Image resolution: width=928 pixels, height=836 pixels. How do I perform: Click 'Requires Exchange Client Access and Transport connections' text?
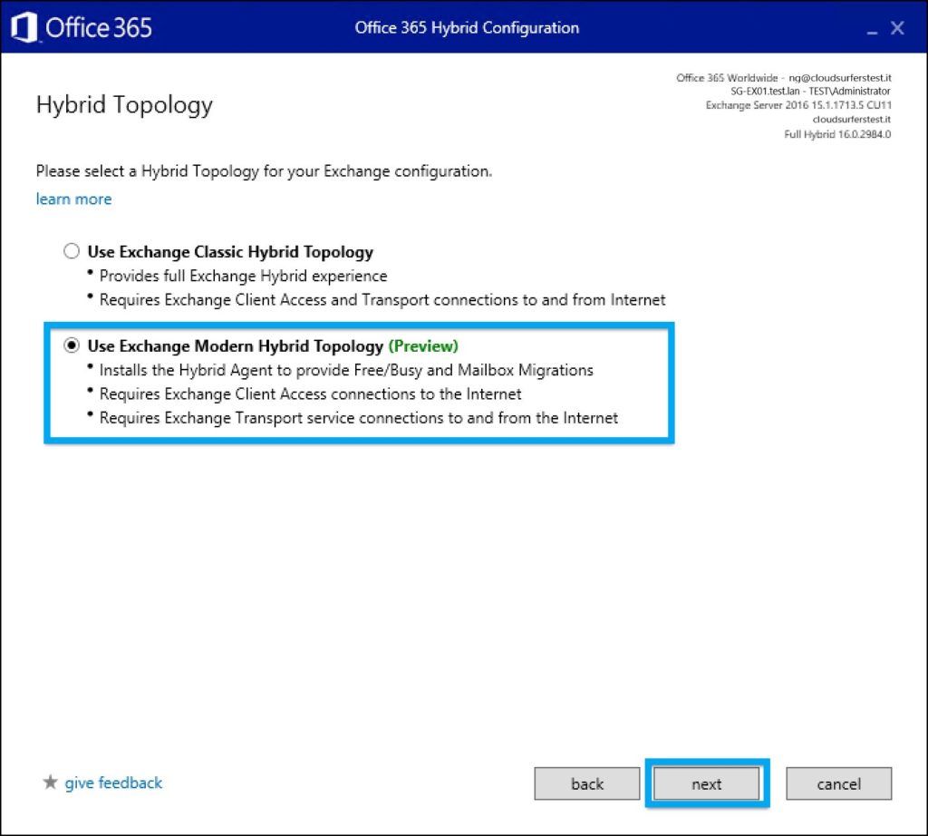tap(382, 299)
